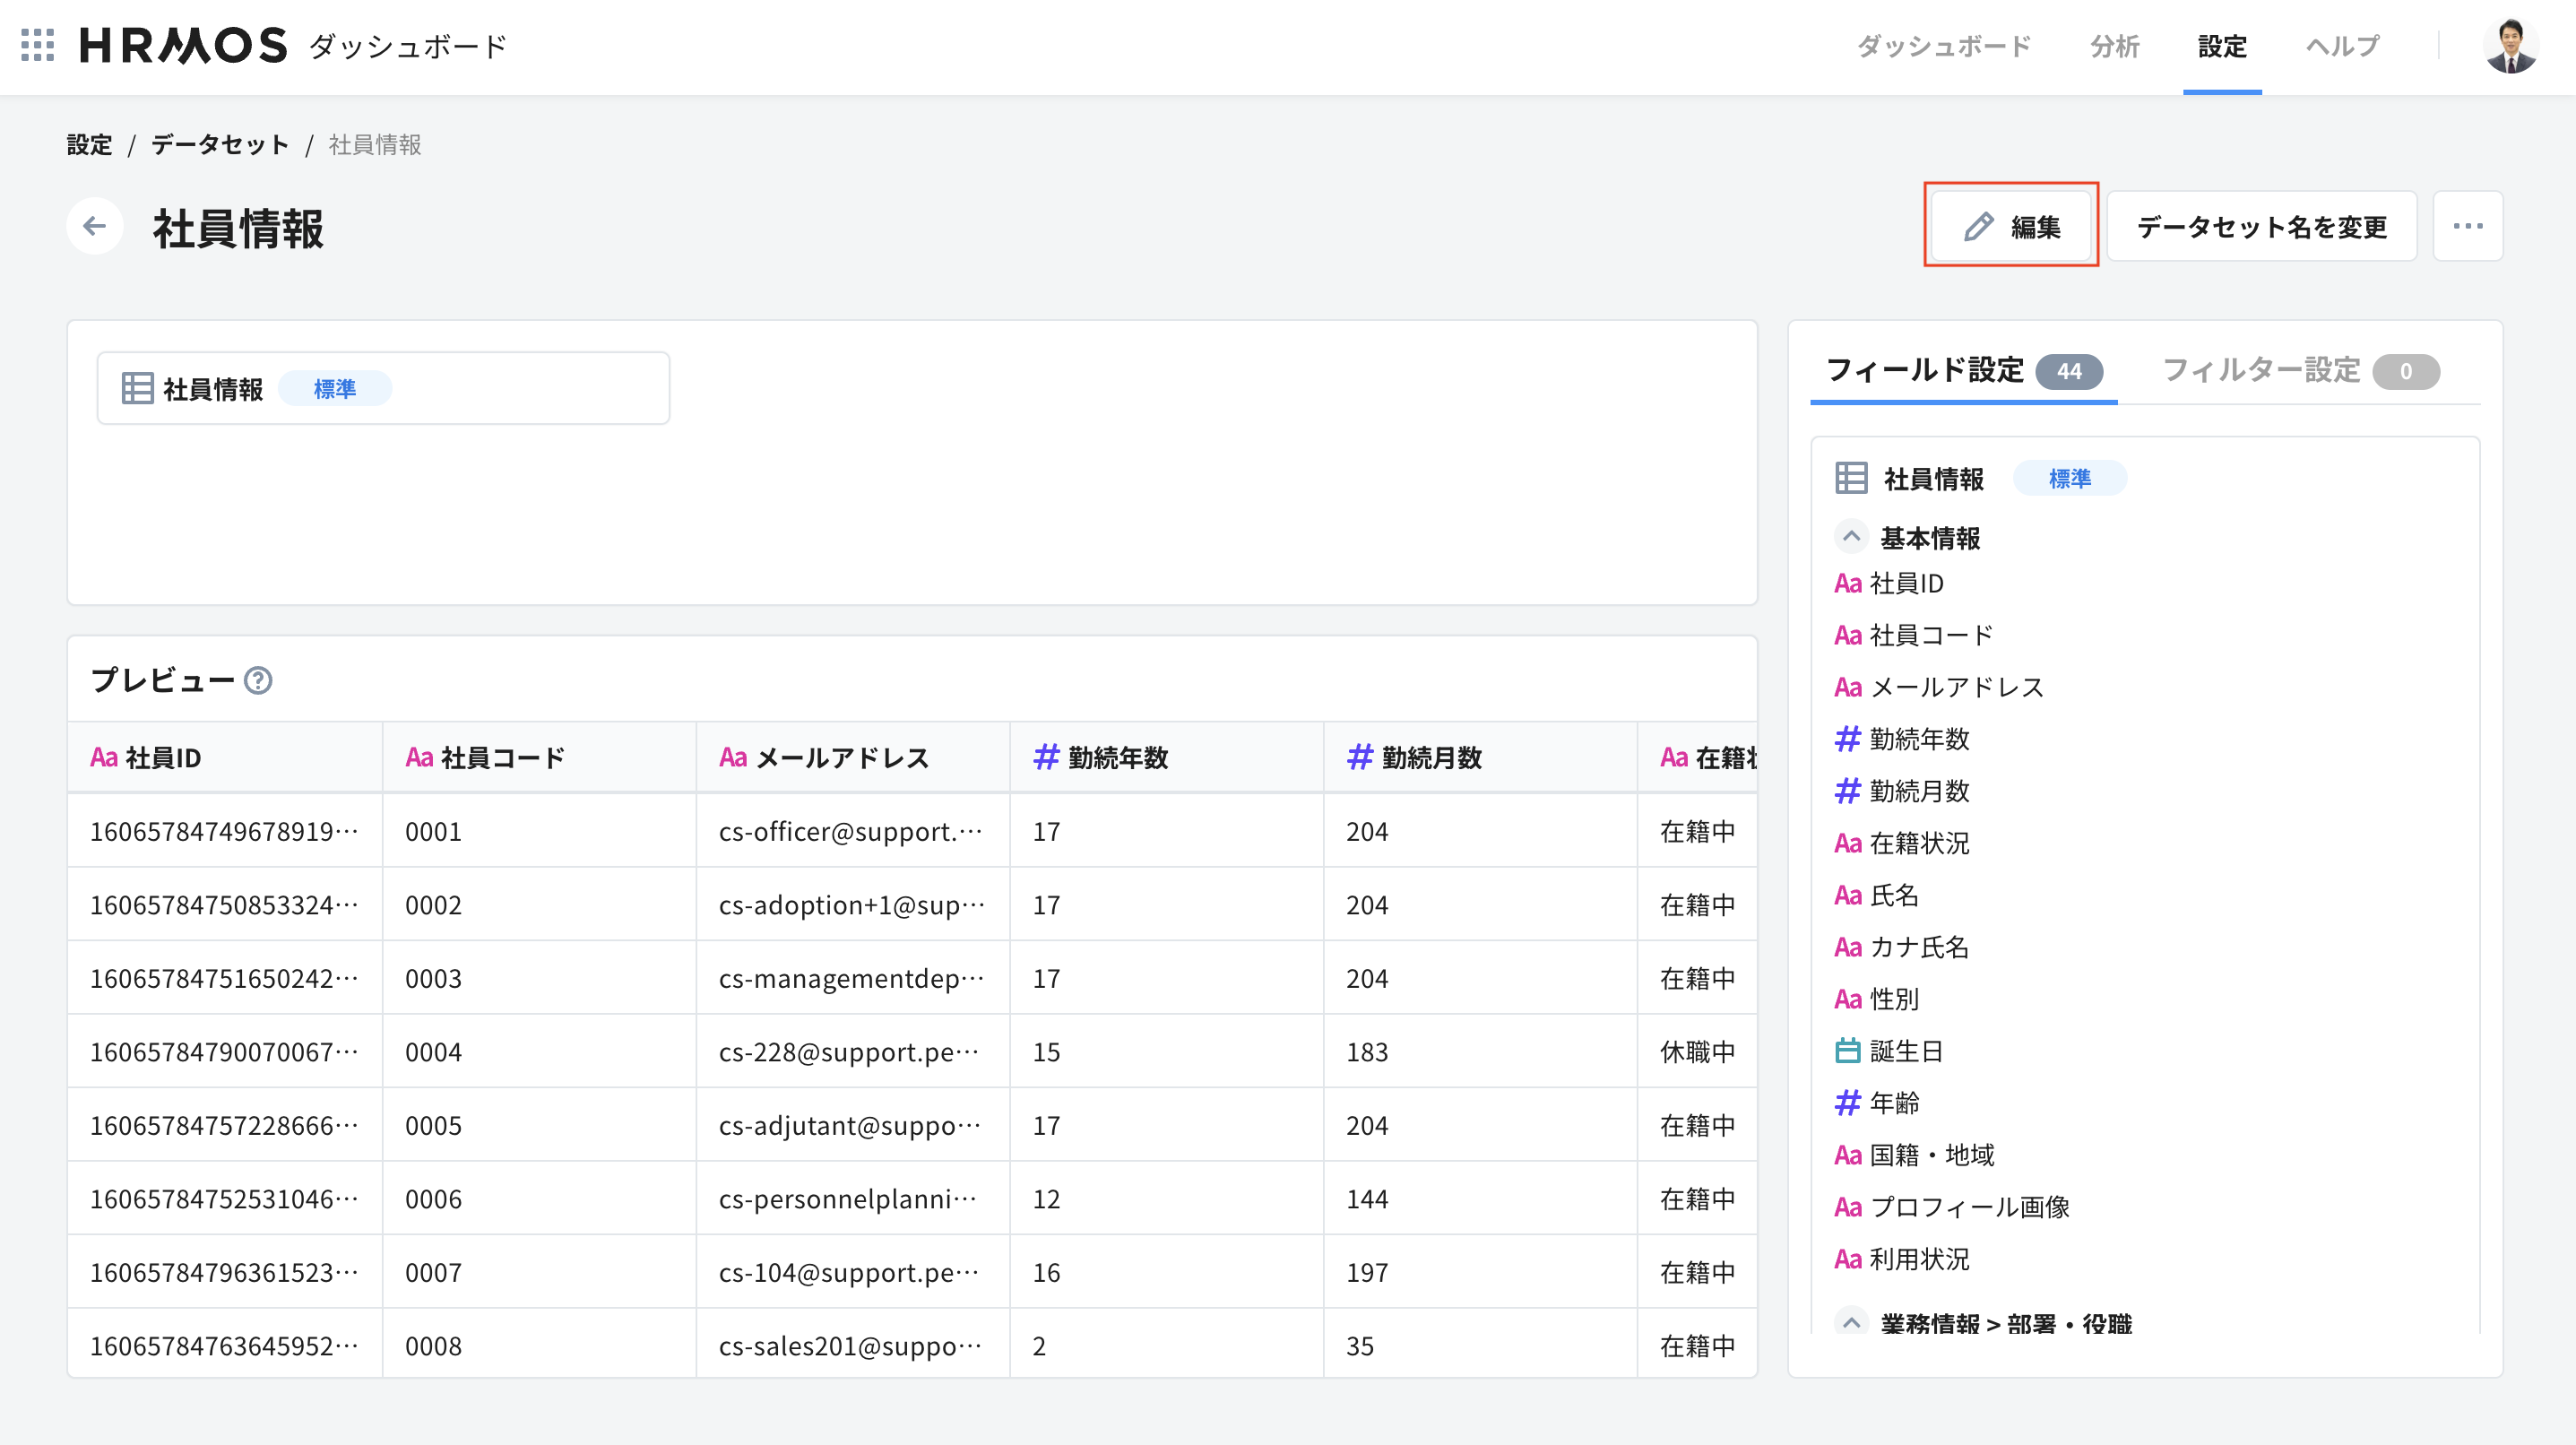This screenshot has width=2576, height=1445.
Task: Click the データセット名を変更 button
Action: 2261,226
